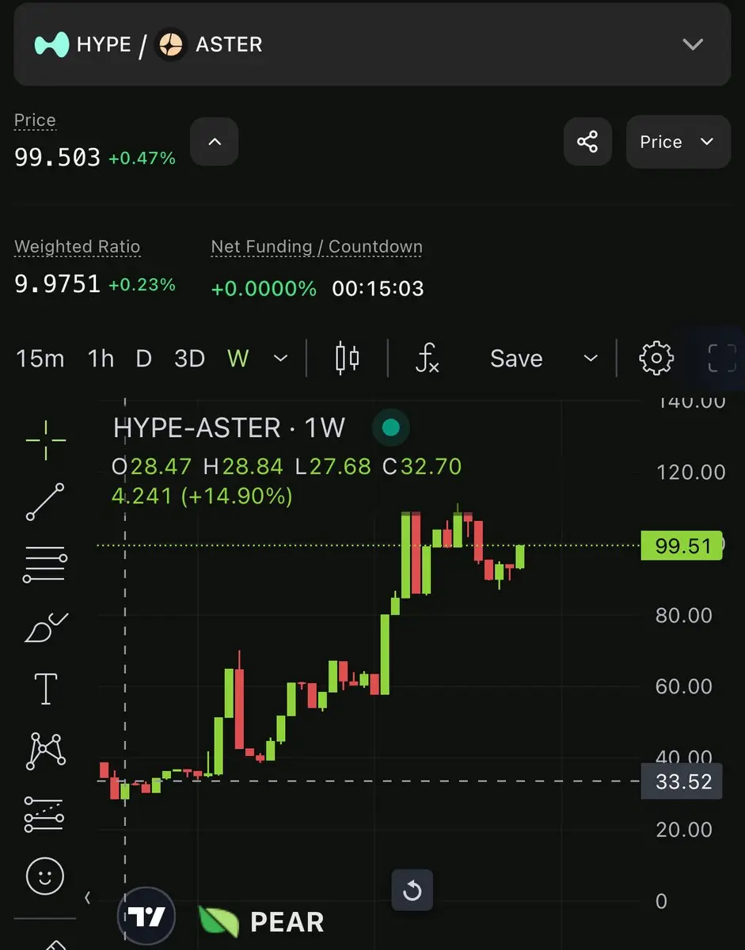
Task: Reset the chart view with the undo arrow
Action: (412, 891)
